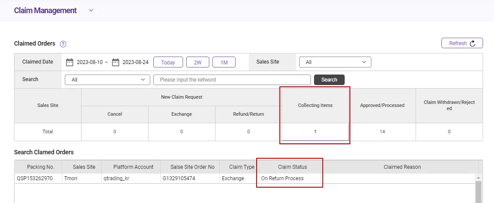Sort by Claim Status column header
This screenshot has height=203, width=494.
292,167
